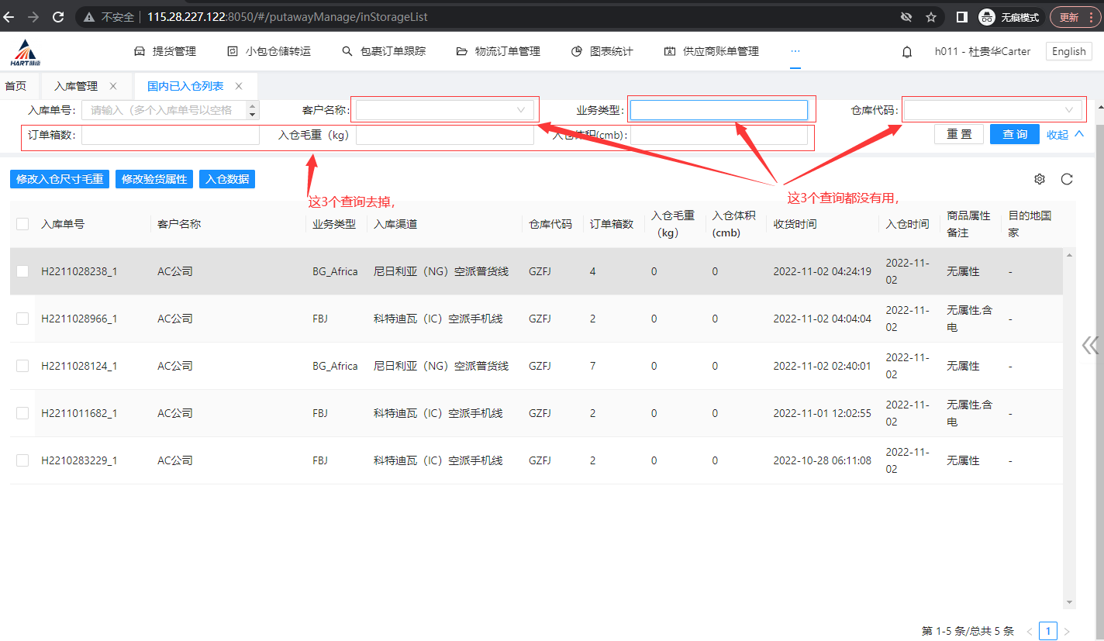Expand side panel with double chevron
Viewport: 1104px width, 641px height.
(x=1090, y=345)
